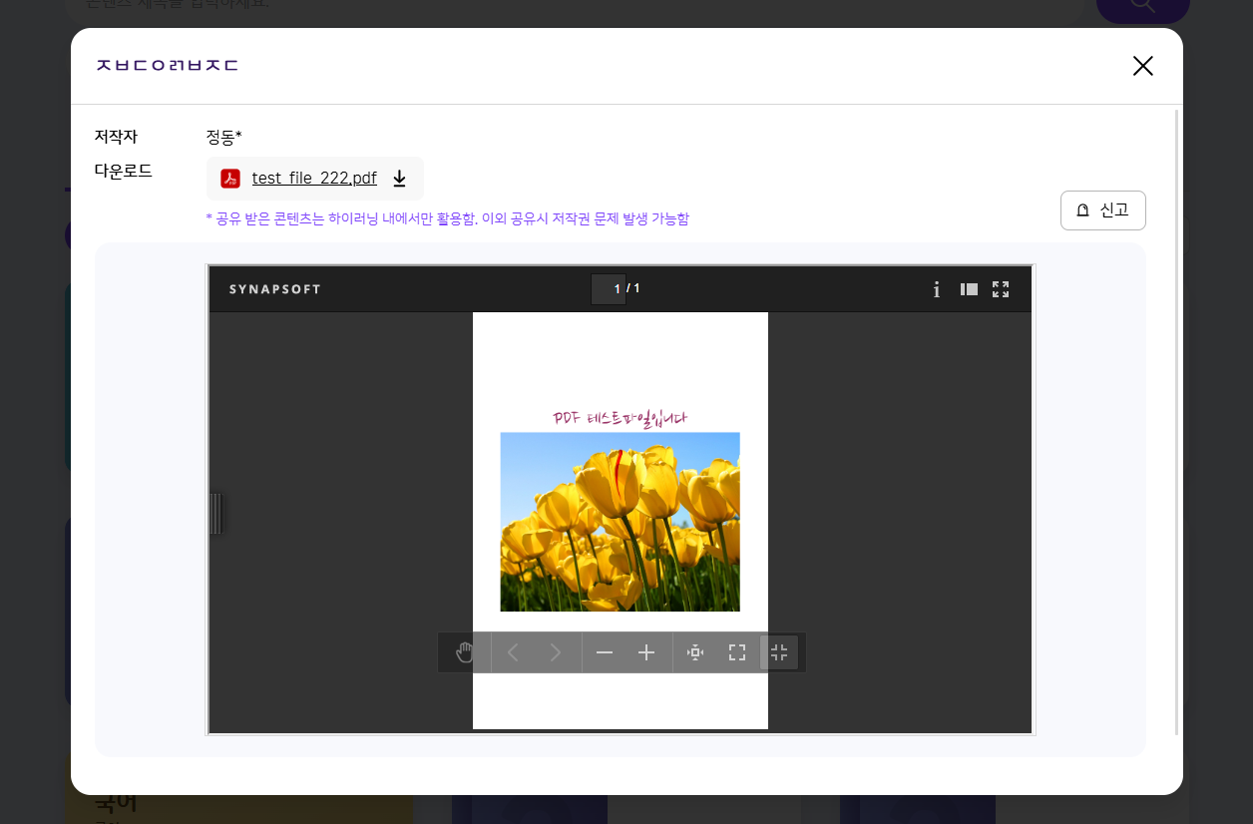Zoom out with the minus button
This screenshot has height=824, width=1253.
click(x=605, y=652)
